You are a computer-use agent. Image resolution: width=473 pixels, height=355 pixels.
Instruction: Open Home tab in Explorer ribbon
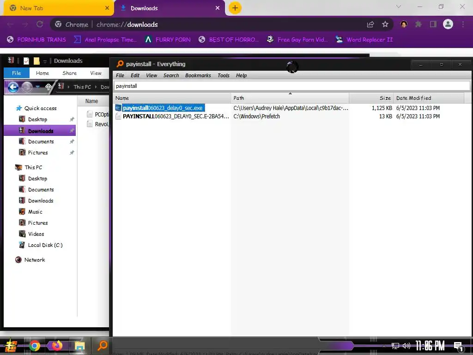(x=42, y=73)
